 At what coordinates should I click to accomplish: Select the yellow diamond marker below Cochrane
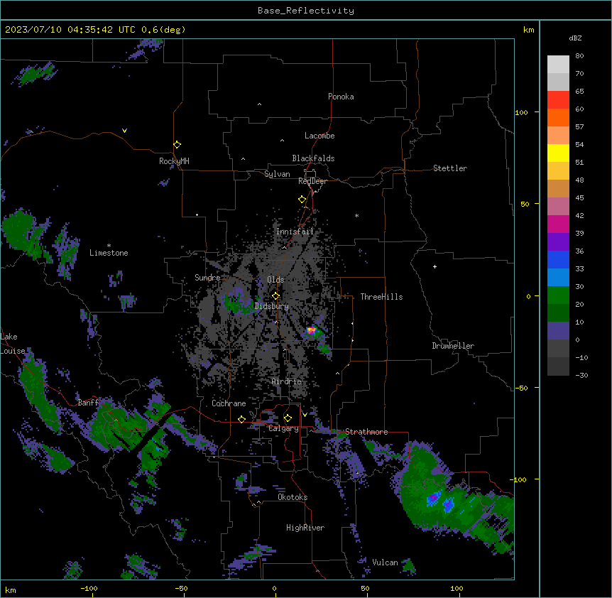(241, 419)
